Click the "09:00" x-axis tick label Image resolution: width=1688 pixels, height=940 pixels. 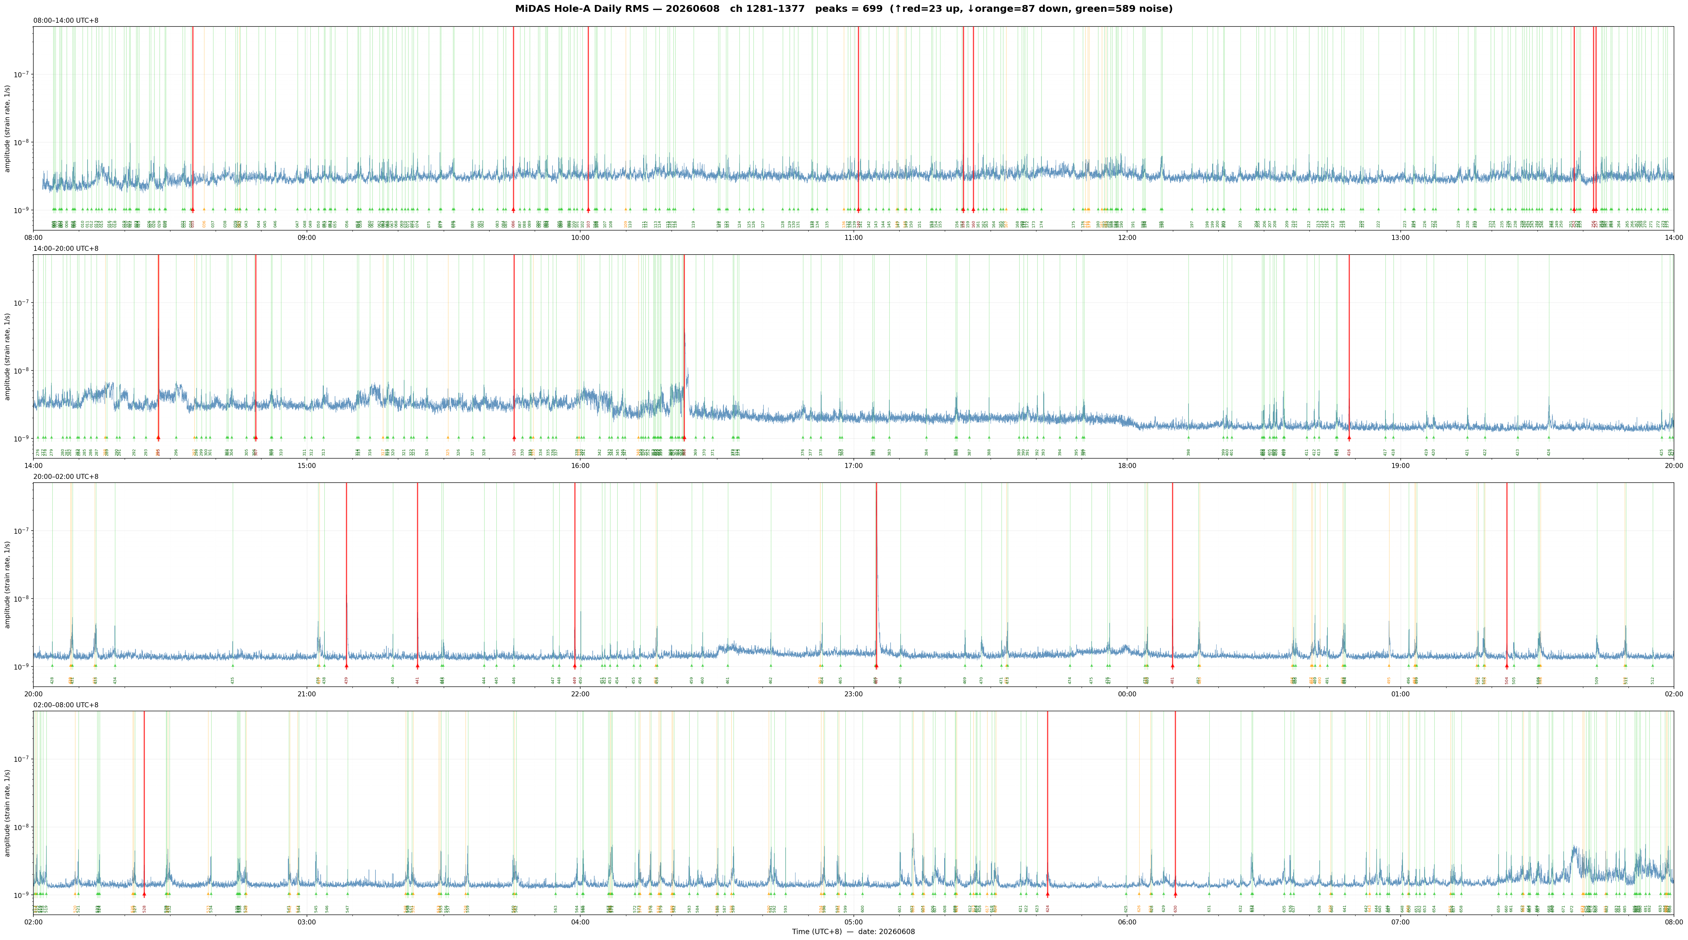coord(307,238)
